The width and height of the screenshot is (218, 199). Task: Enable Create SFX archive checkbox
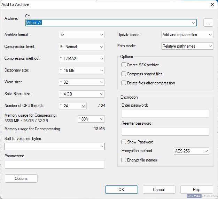[124, 65]
